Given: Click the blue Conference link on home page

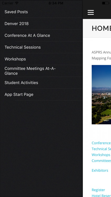Looking at the screenshot, I should pos(101,143).
